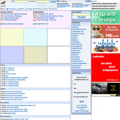Open the Dalarnas district link
Image resolution: width=120 pixels, height=120 pixels.
75,55
